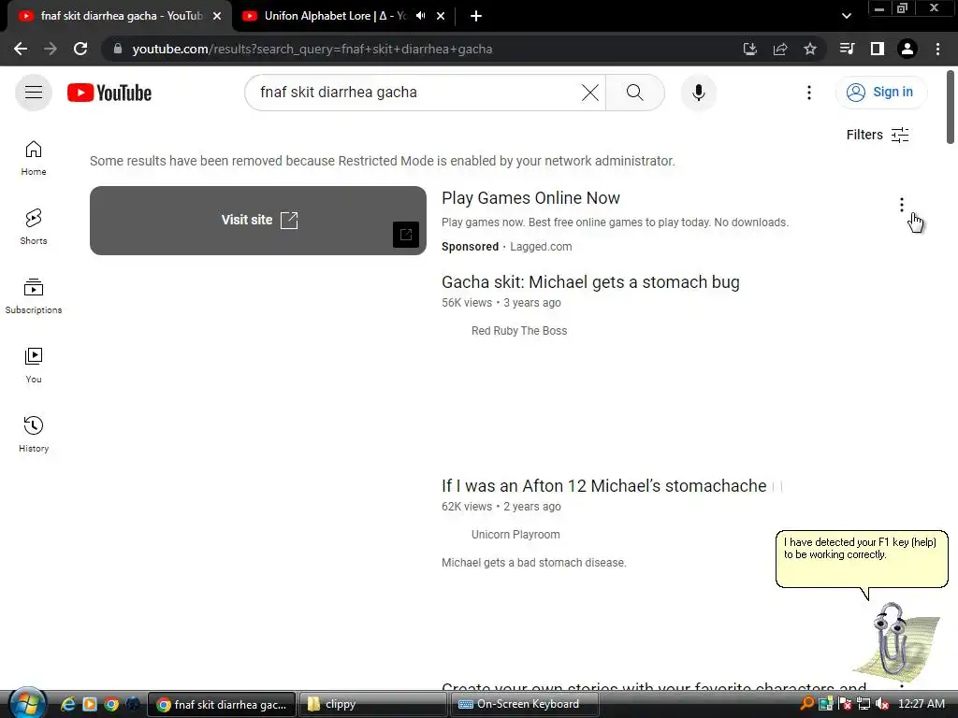Screen dimensions: 958x718
Task: Click the muted volume tray icon
Action: 881,704
